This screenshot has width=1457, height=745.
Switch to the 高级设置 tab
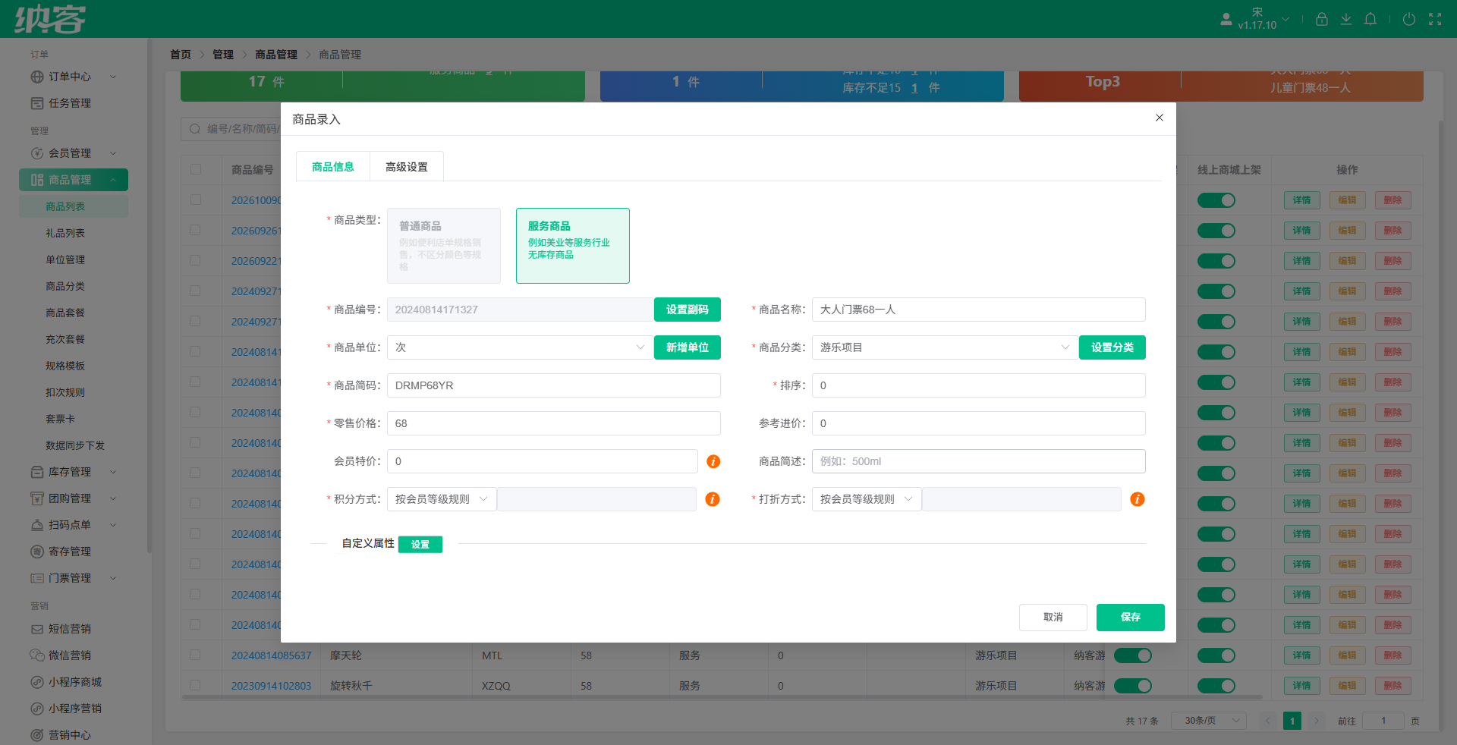[407, 167]
